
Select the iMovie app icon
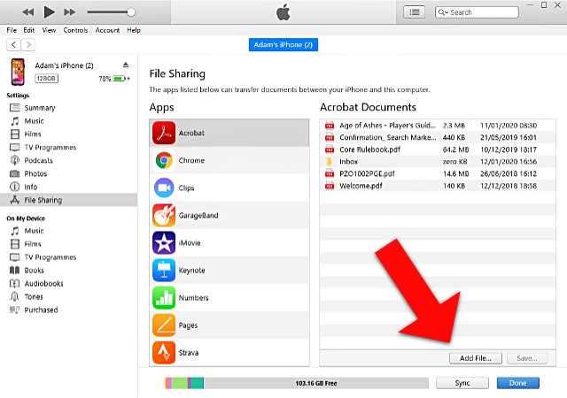pos(164,242)
